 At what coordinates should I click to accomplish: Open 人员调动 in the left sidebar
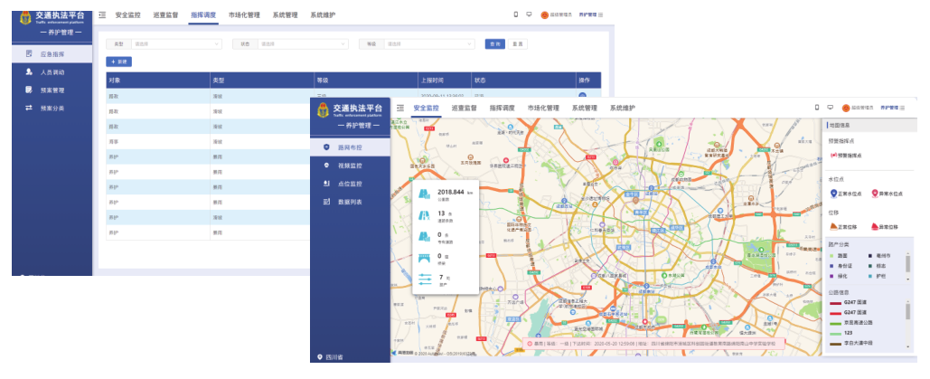pos(51,72)
